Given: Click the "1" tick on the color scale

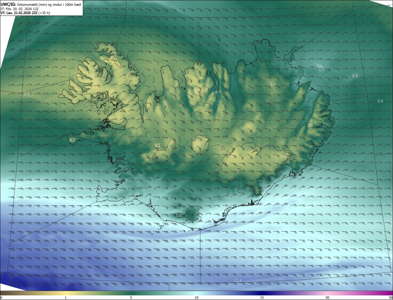Looking at the screenshot, I should tap(66, 298).
